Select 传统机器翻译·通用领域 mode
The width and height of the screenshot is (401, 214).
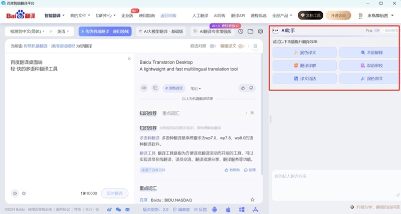[105, 31]
